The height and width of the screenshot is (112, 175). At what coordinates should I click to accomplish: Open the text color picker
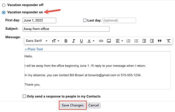[91, 41]
